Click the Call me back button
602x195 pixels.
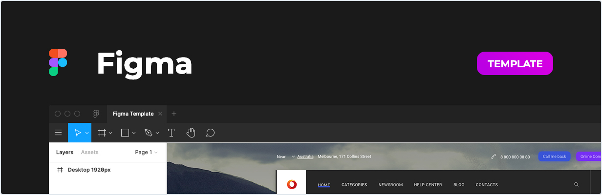pos(555,156)
